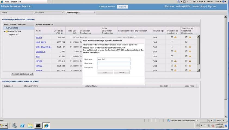The width and height of the screenshot is (229, 130).
Task: Select the Collect & Assess menu
Action: click(107, 7)
